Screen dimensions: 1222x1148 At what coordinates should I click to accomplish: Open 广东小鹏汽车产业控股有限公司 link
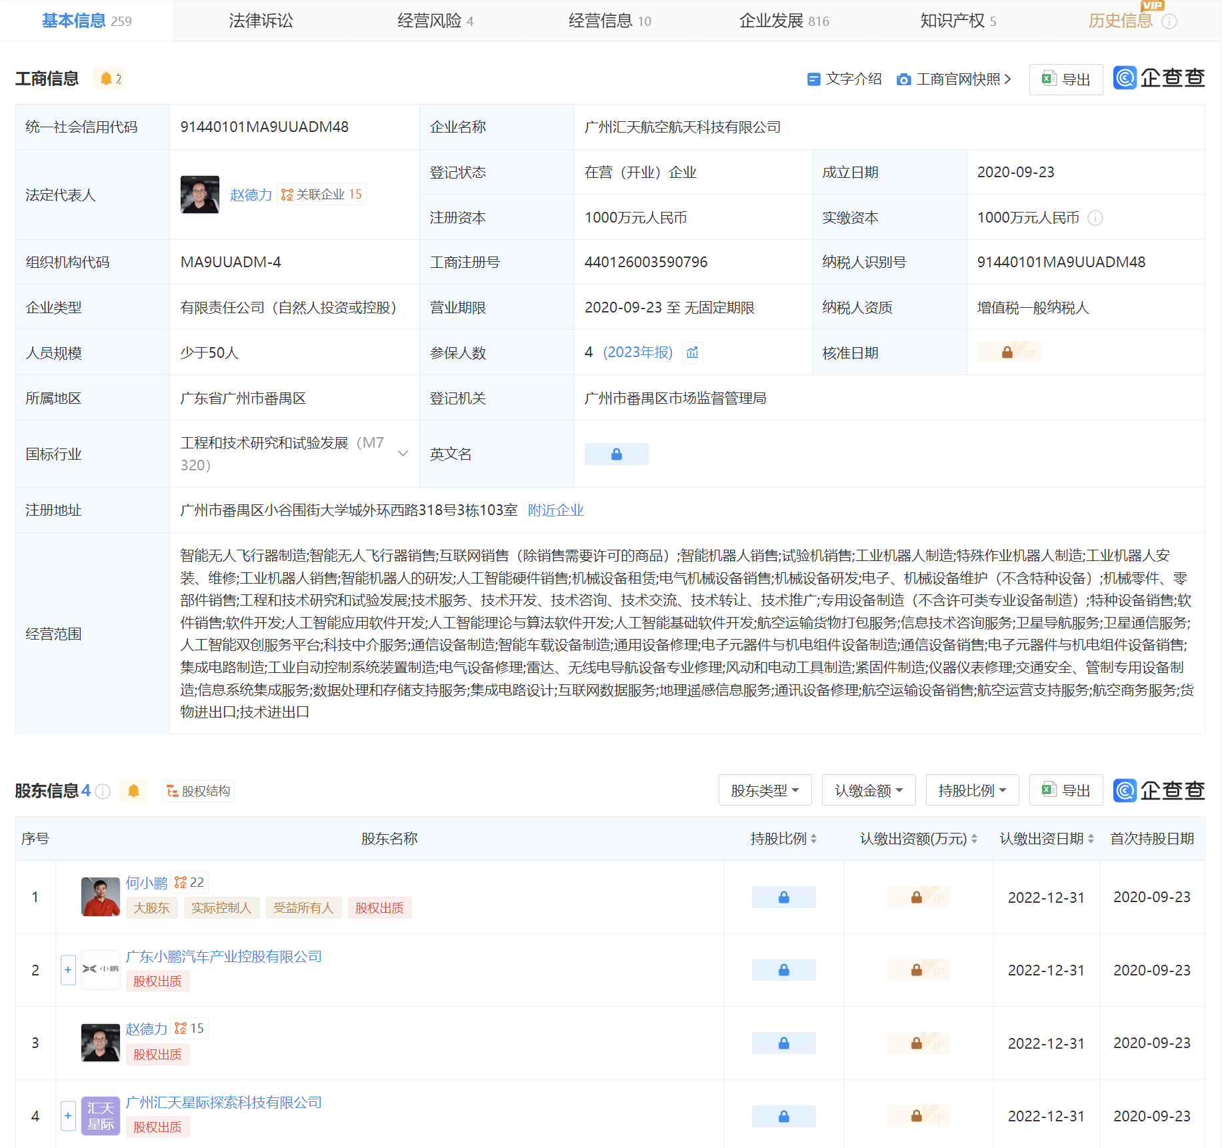tap(223, 957)
